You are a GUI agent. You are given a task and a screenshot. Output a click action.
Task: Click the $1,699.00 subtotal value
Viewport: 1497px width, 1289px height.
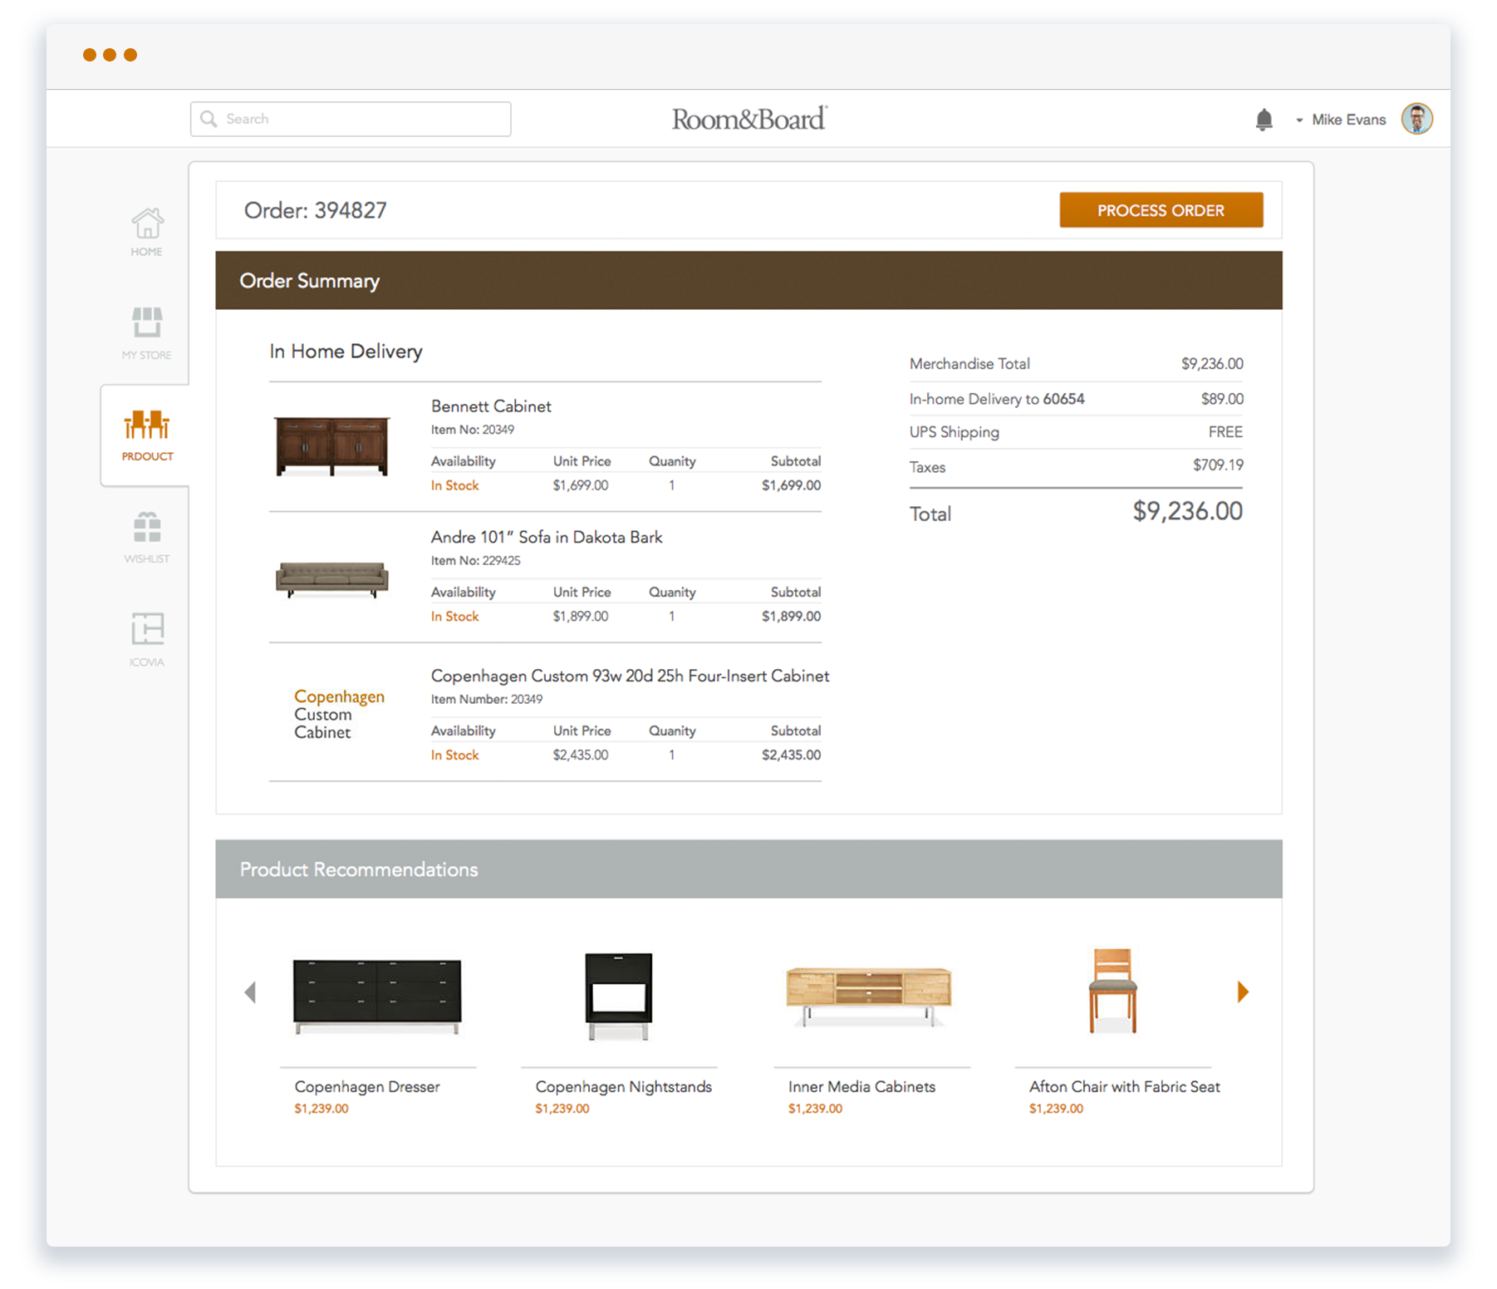791,485
